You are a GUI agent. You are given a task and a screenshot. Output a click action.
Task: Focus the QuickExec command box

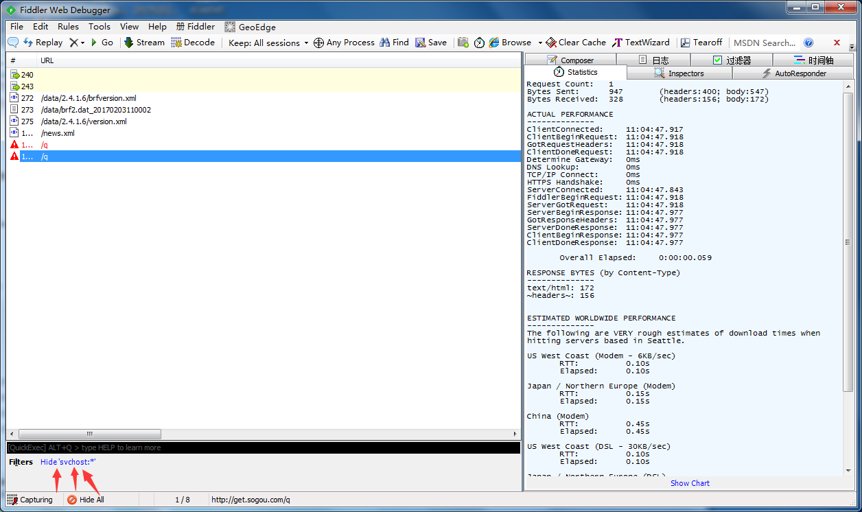pyautogui.click(x=264, y=447)
